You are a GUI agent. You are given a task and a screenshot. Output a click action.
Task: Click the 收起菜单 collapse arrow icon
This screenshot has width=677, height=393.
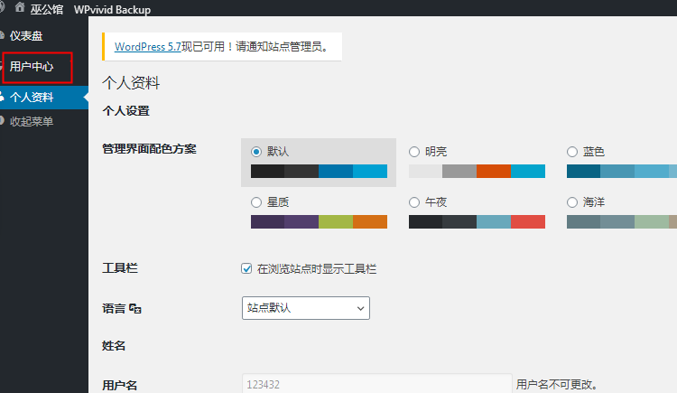(x=3, y=121)
